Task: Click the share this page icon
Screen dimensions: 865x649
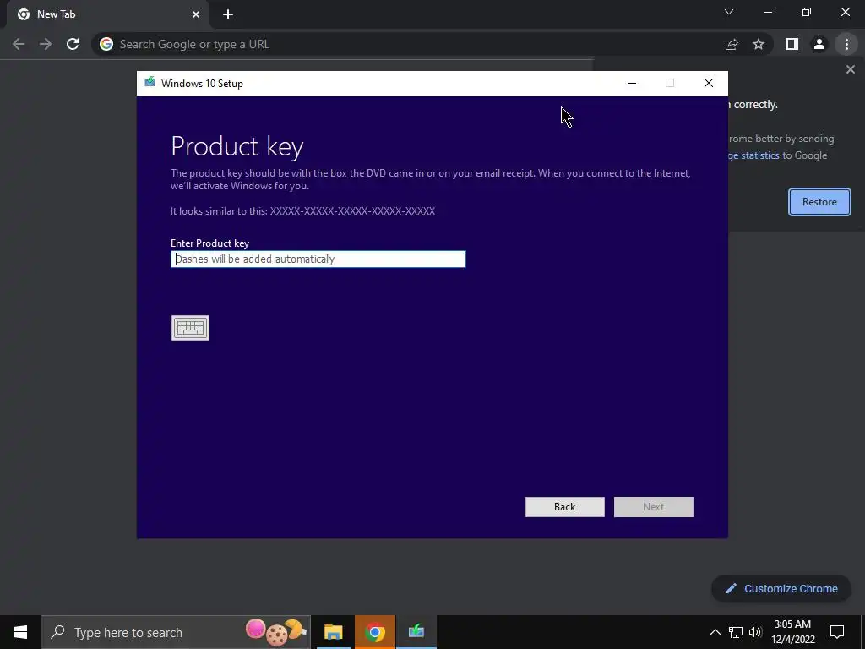Action: pyautogui.click(x=732, y=44)
